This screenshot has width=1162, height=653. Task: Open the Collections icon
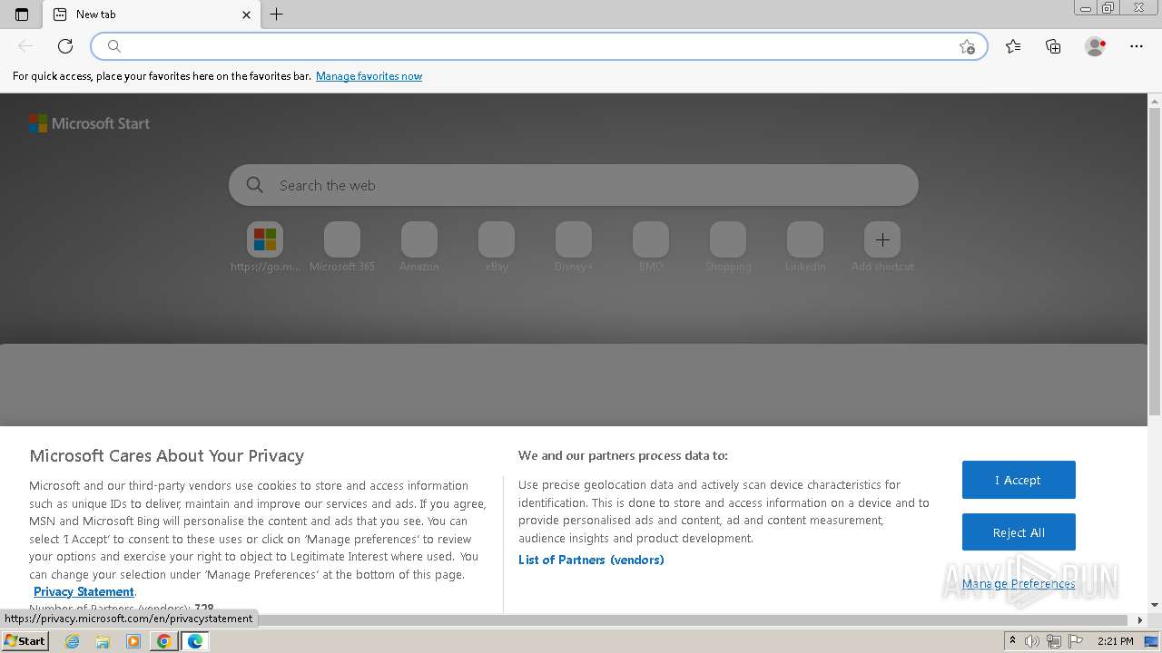coord(1053,46)
